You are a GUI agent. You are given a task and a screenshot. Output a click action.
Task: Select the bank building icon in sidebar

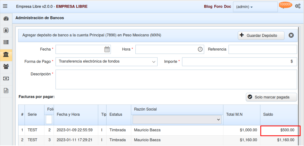click(x=6, y=55)
